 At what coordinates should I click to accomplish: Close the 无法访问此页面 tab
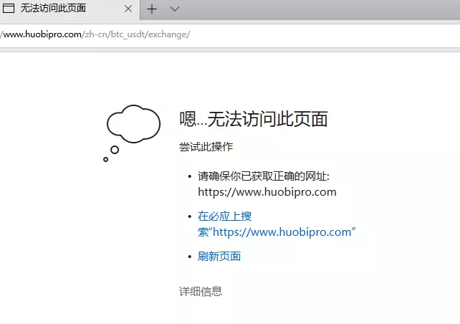pyautogui.click(x=128, y=9)
